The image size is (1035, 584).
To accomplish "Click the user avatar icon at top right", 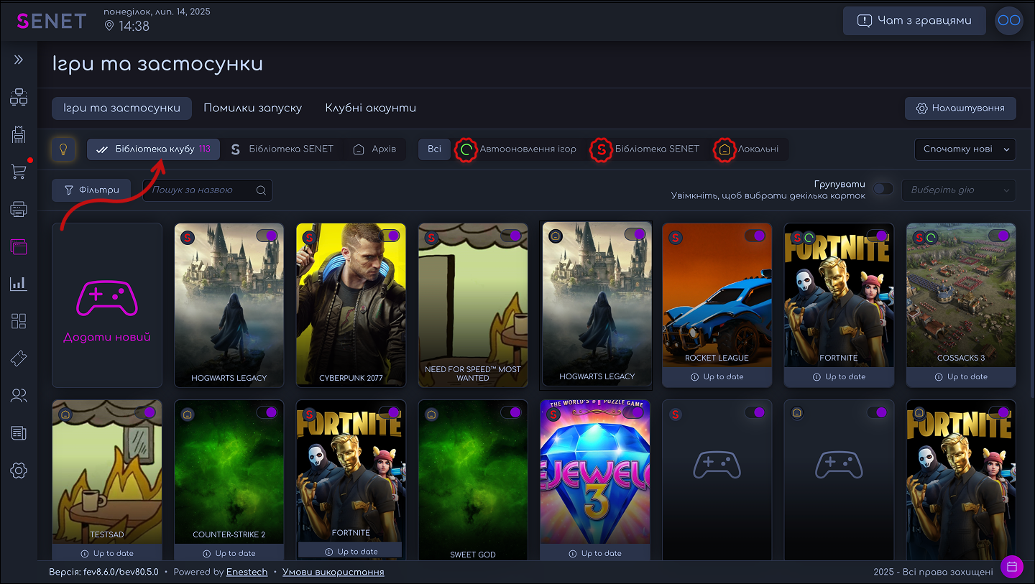I will point(1008,20).
